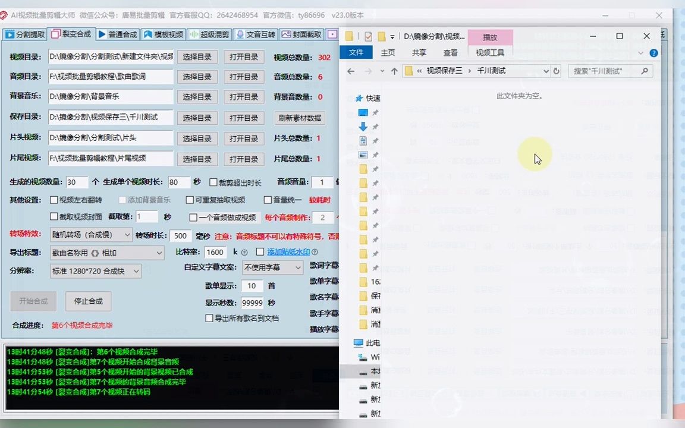The height and width of the screenshot is (428, 685).
Task: Click the blue help question-mark icon
Action: (653, 53)
